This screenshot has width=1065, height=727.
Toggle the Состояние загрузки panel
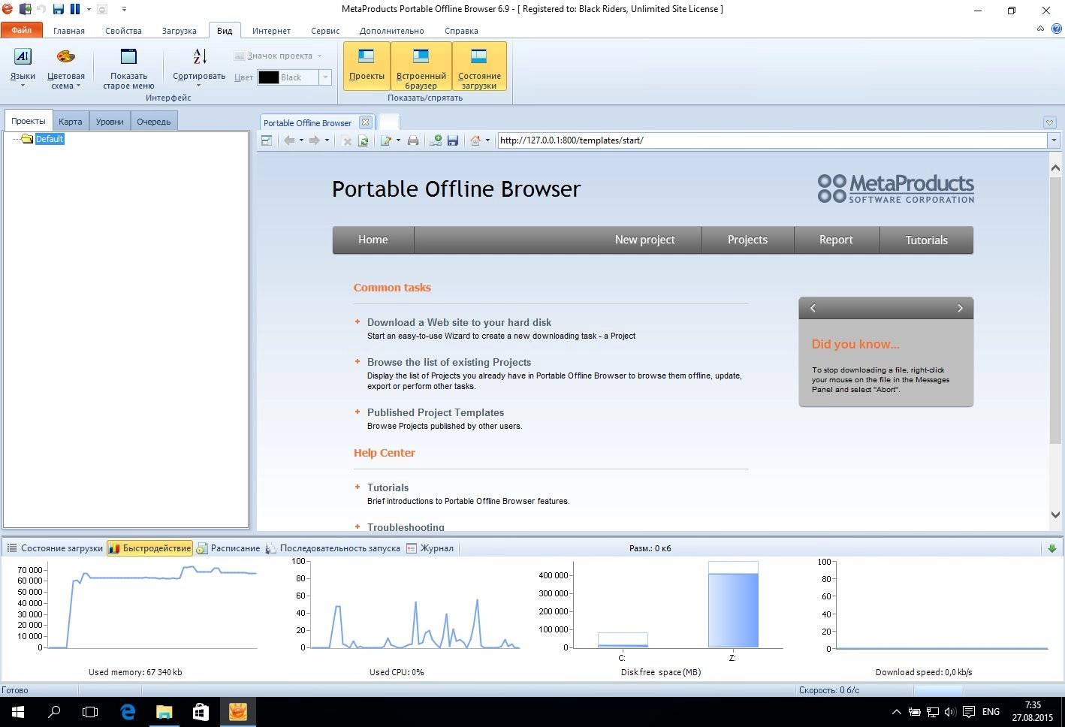tap(479, 66)
